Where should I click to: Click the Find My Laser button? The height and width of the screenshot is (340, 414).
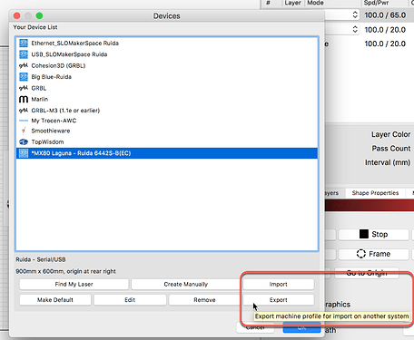[74, 284]
